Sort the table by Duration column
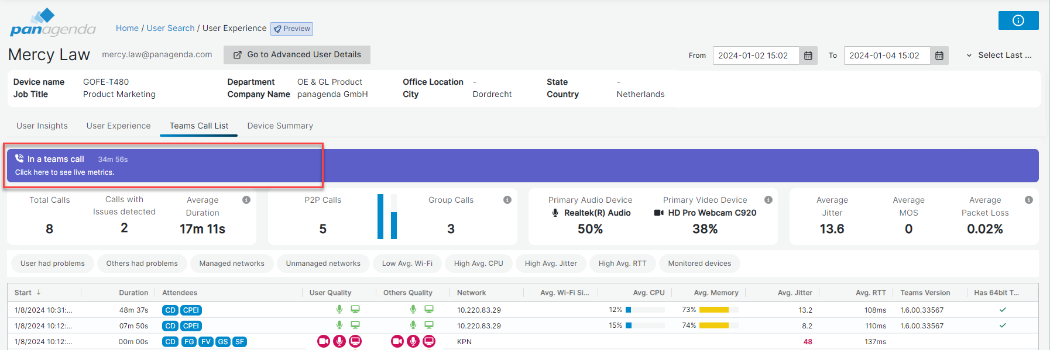 (x=133, y=293)
